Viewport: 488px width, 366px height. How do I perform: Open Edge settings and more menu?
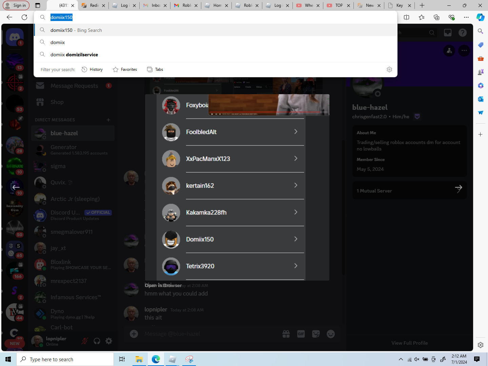[x=466, y=17]
